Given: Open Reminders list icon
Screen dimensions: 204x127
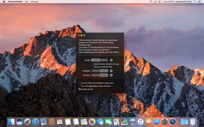Looking at the screenshot, I should [76, 122].
